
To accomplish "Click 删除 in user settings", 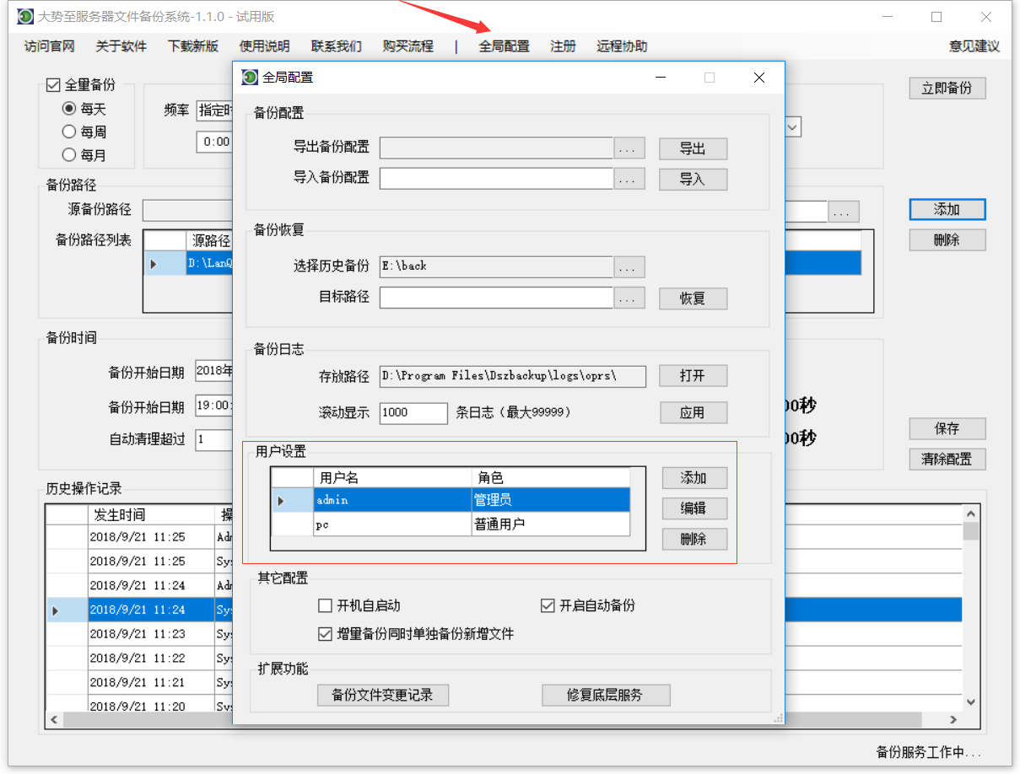I will 693,539.
